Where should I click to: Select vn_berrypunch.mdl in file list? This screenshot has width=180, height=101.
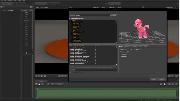pos(79,63)
